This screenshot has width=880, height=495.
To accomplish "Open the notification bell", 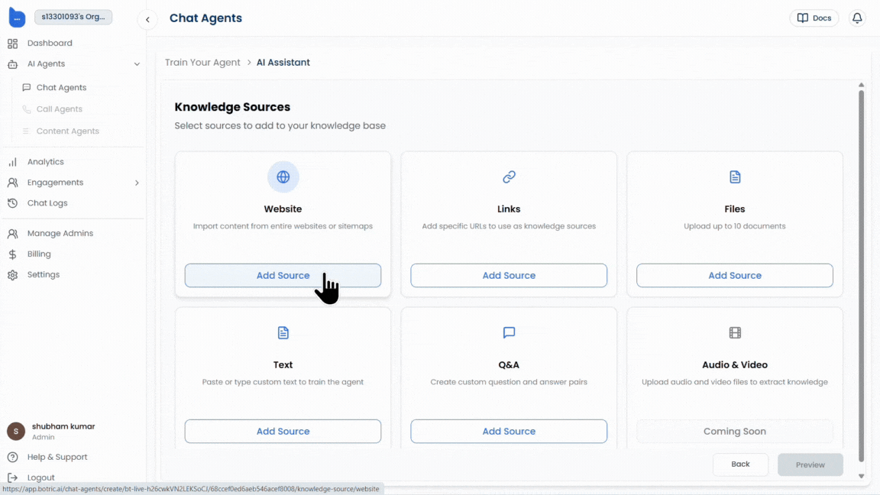I will point(857,18).
